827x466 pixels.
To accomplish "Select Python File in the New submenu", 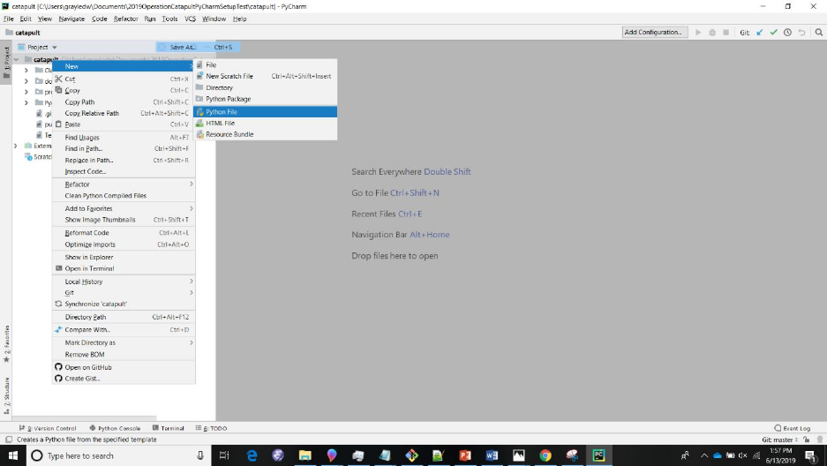I will (x=265, y=112).
